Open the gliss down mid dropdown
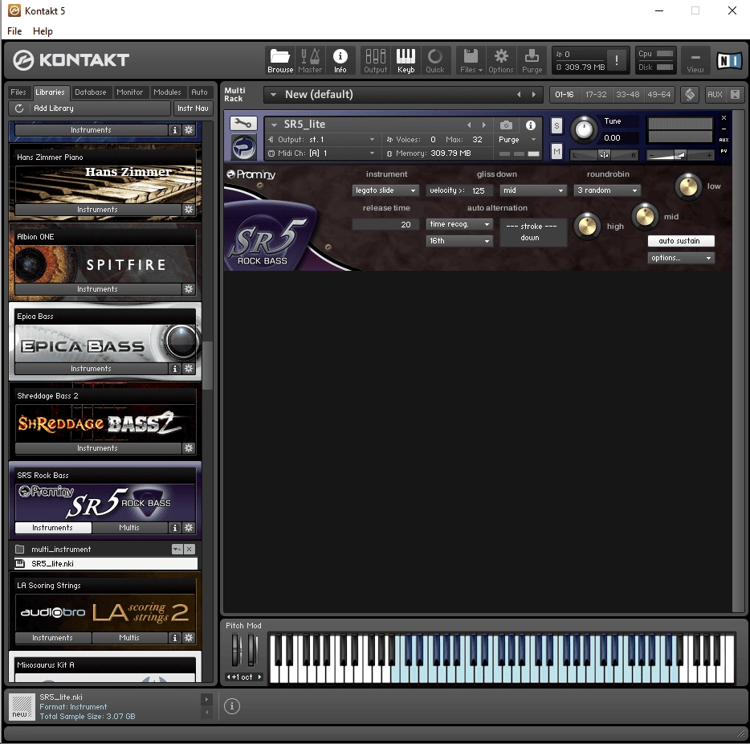Image resolution: width=750 pixels, height=744 pixels. click(533, 190)
